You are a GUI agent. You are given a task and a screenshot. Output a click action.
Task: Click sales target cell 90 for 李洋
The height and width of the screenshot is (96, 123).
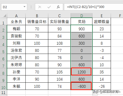[37, 79]
